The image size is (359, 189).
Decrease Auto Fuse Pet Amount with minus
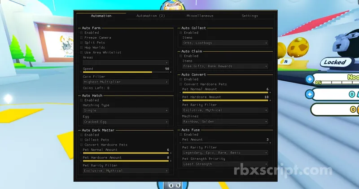180,143
